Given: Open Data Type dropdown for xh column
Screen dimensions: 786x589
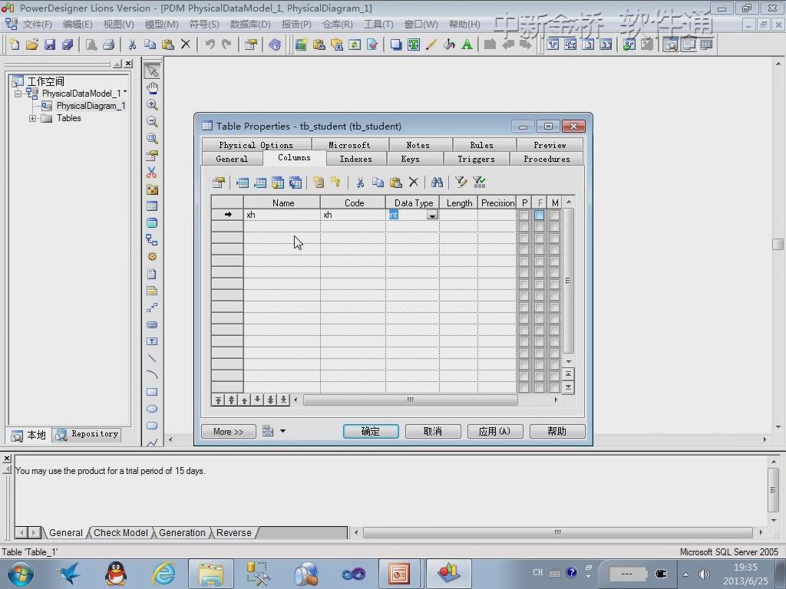Looking at the screenshot, I should [432, 215].
